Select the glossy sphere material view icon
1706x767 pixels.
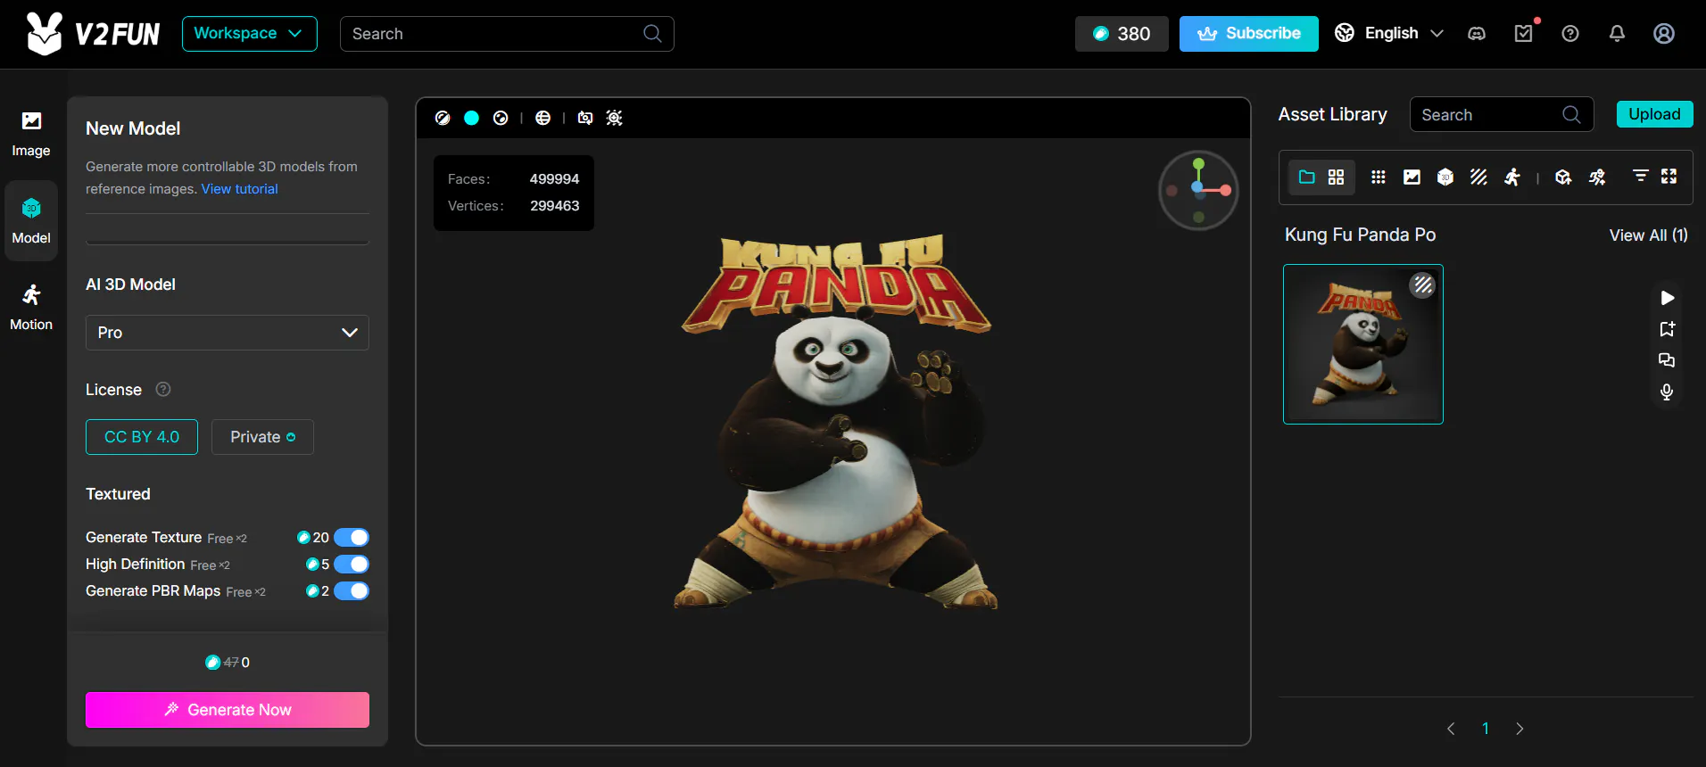pyautogui.click(x=501, y=118)
